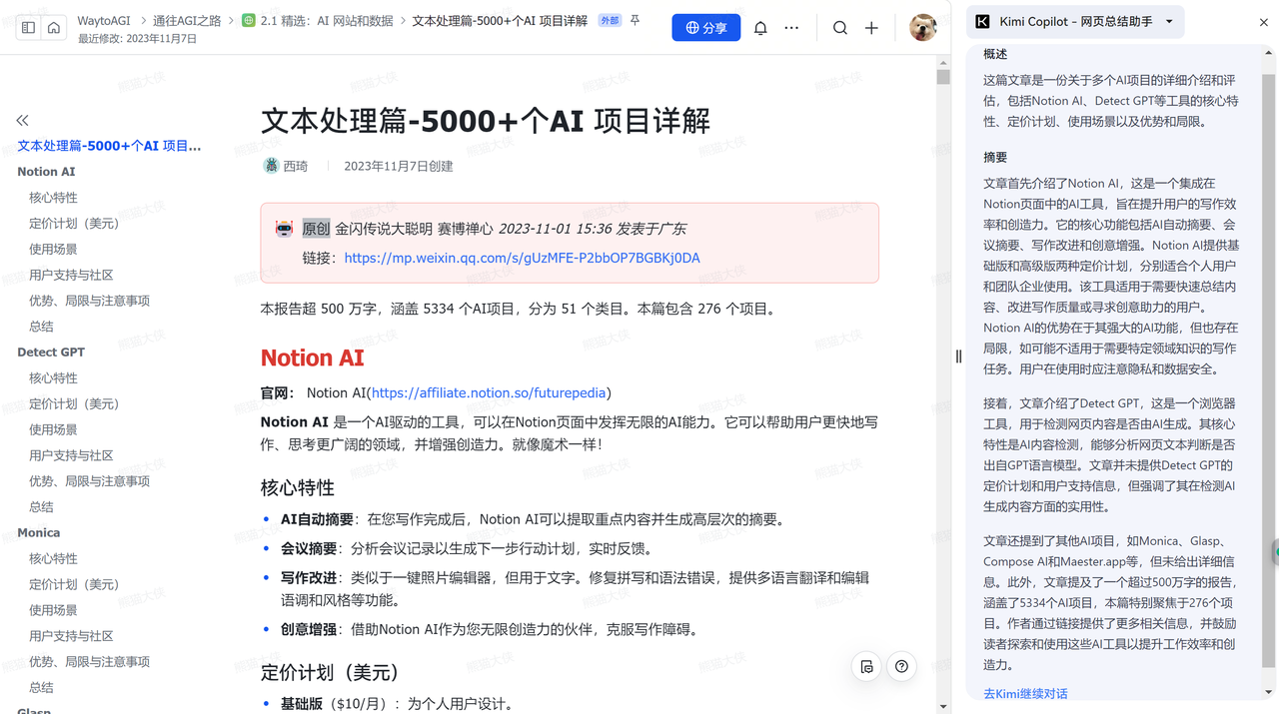Open 定价计划（美元） under Notion AI outline section
Image resolution: width=1279 pixels, height=714 pixels.
click(74, 224)
